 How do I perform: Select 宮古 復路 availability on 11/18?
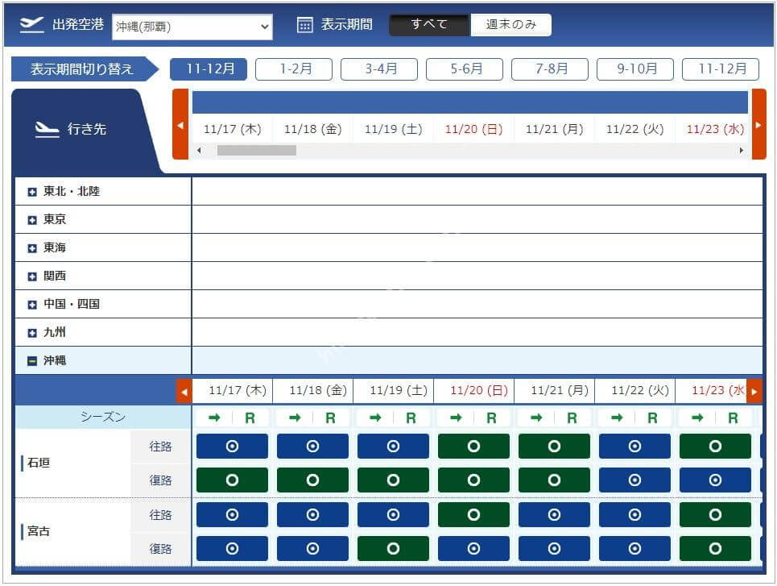[x=312, y=548]
